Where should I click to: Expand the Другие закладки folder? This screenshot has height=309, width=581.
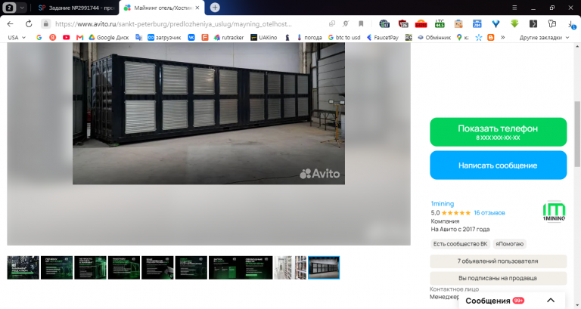point(544,37)
